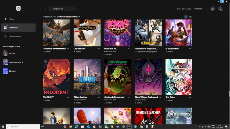Show hidden system tray icons
The width and height of the screenshot is (230, 129).
click(x=200, y=127)
